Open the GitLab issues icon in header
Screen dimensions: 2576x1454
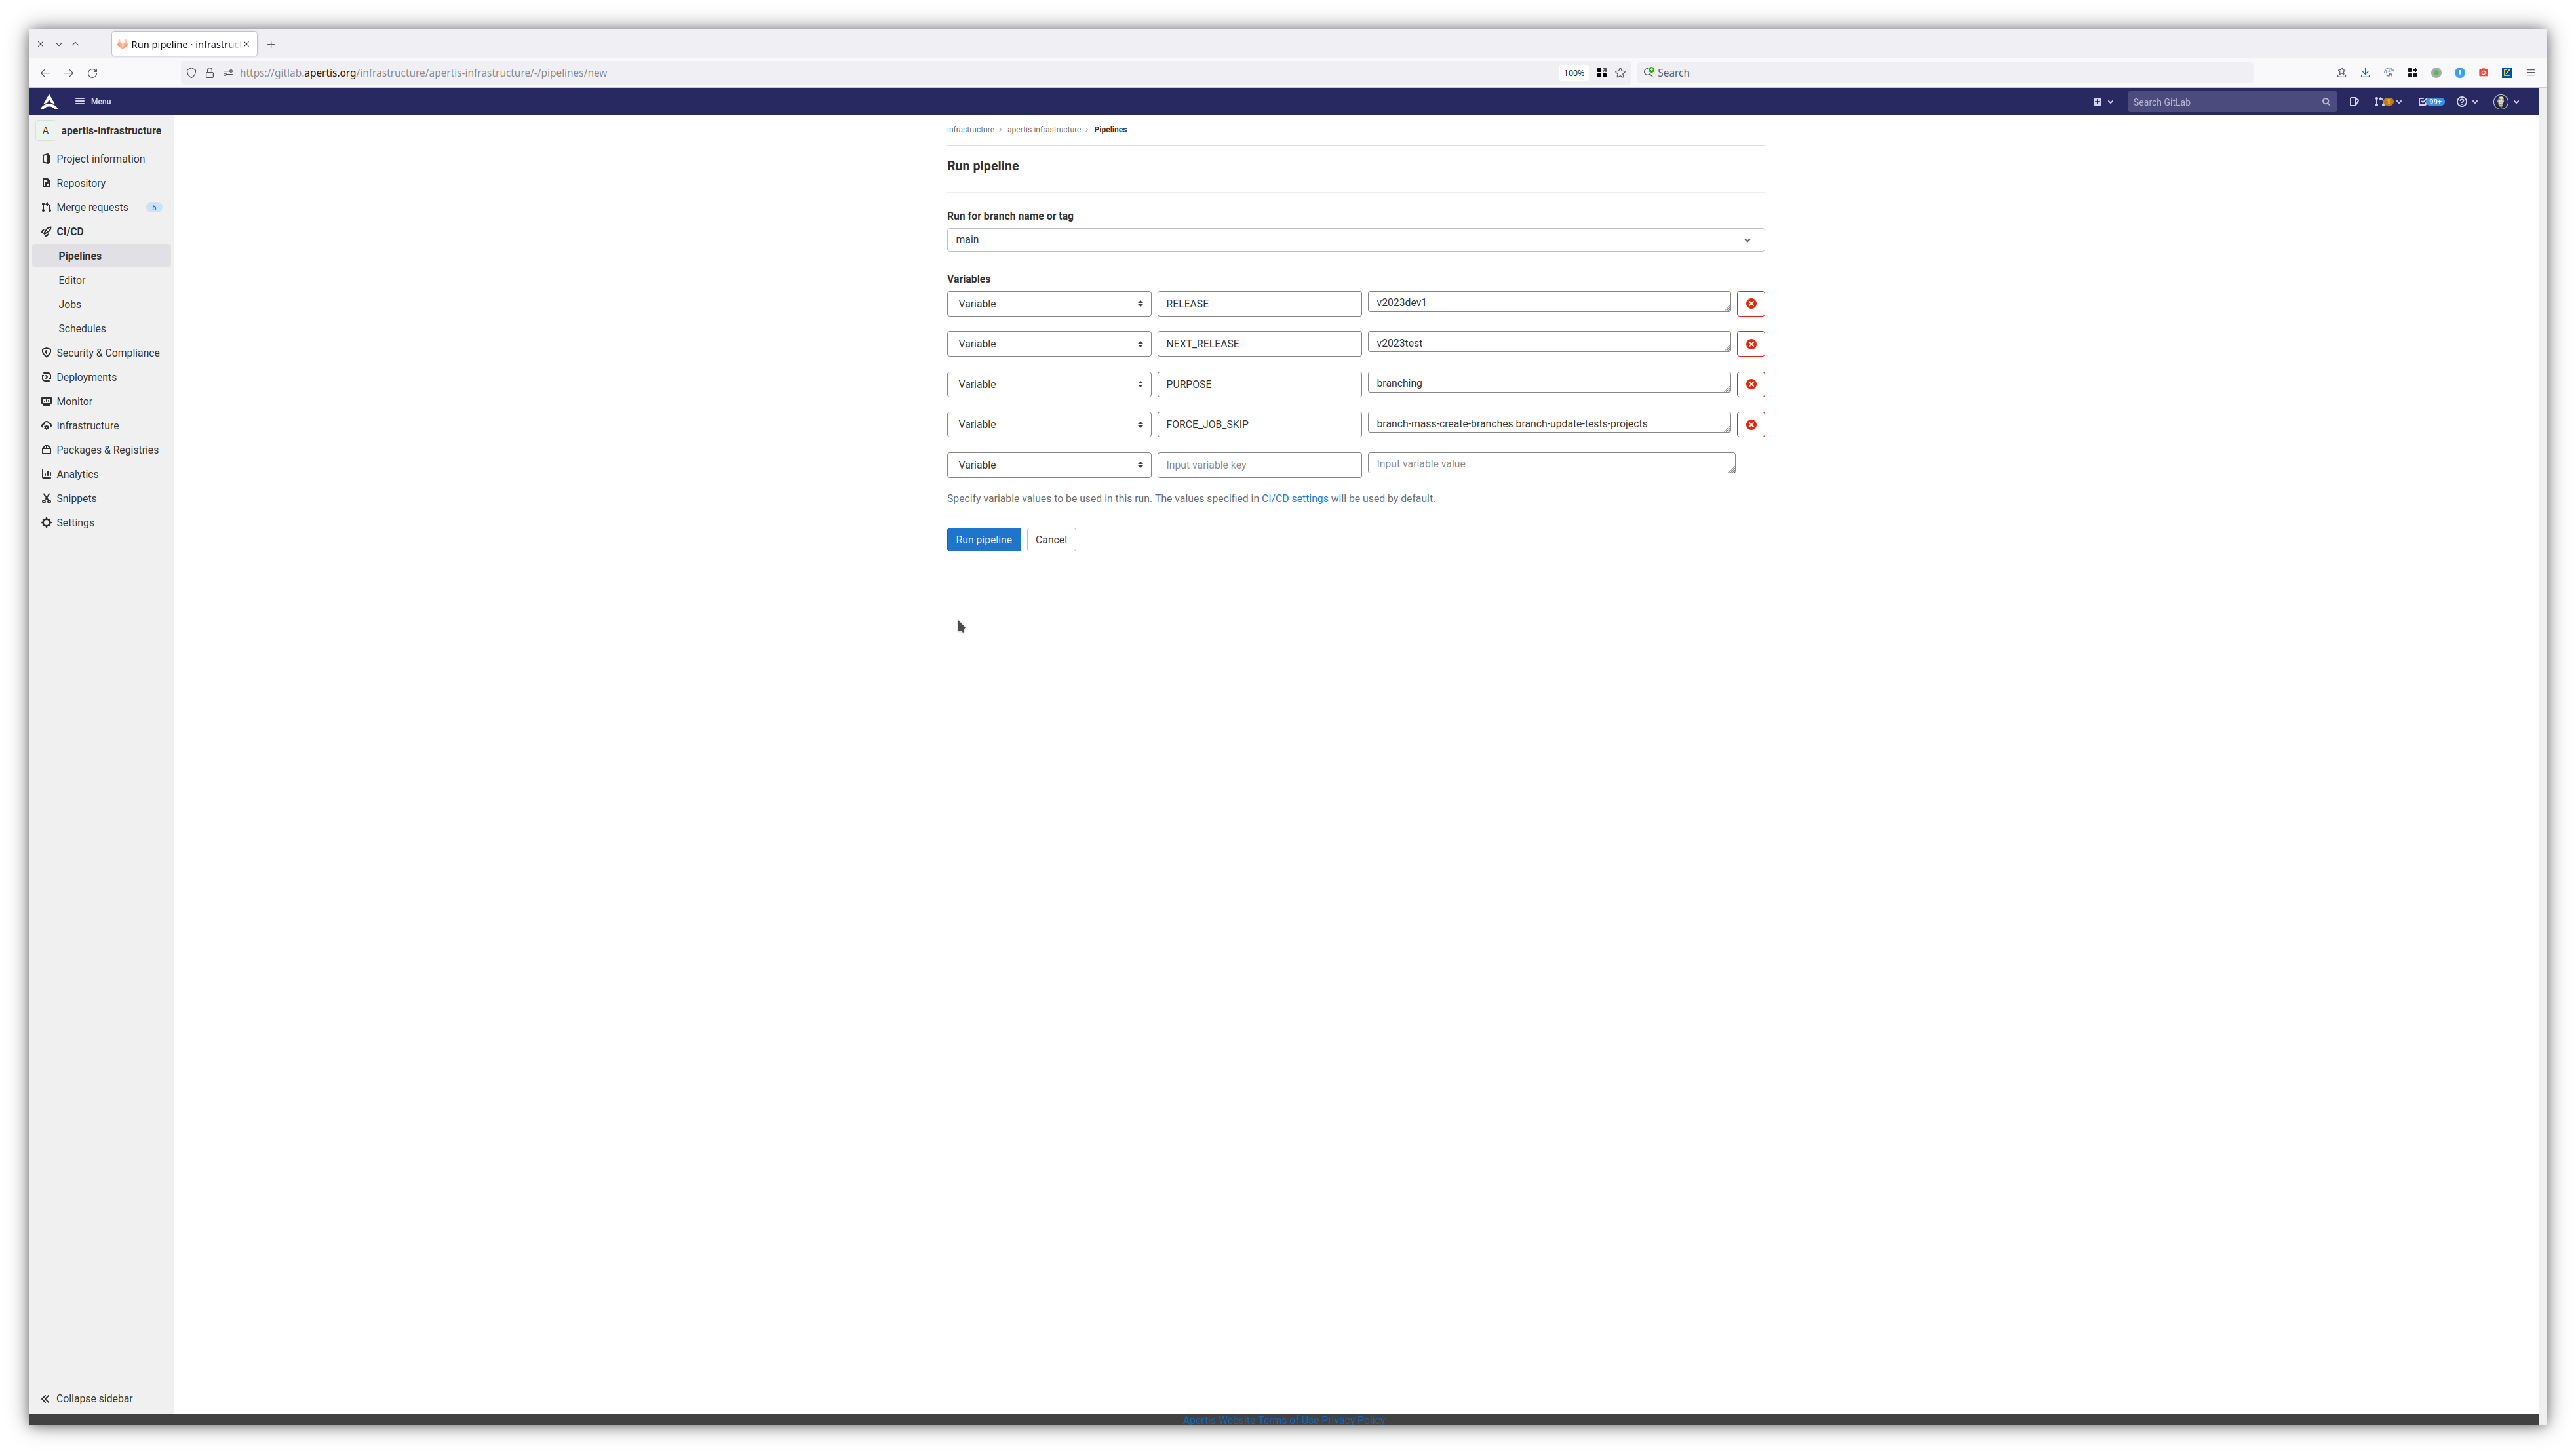(2354, 102)
